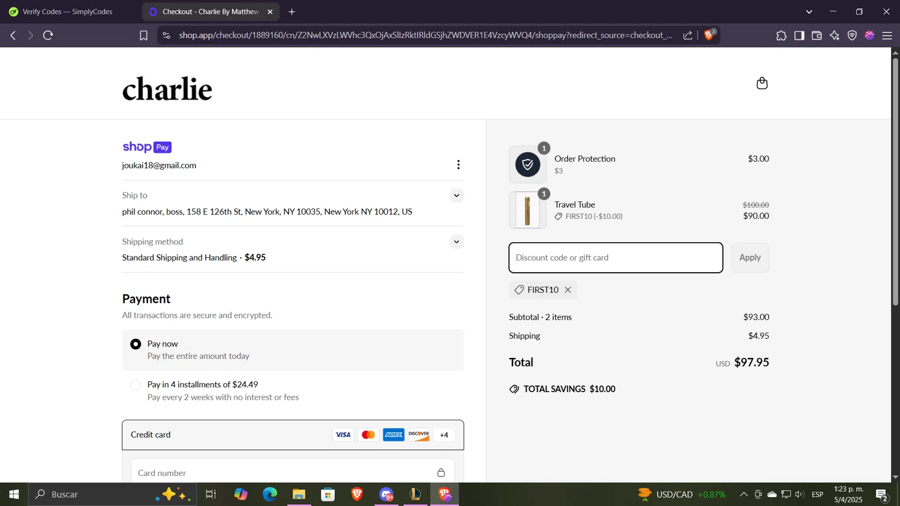Open the browser hamburger main menu
This screenshot has width=900, height=506.
point(887,35)
